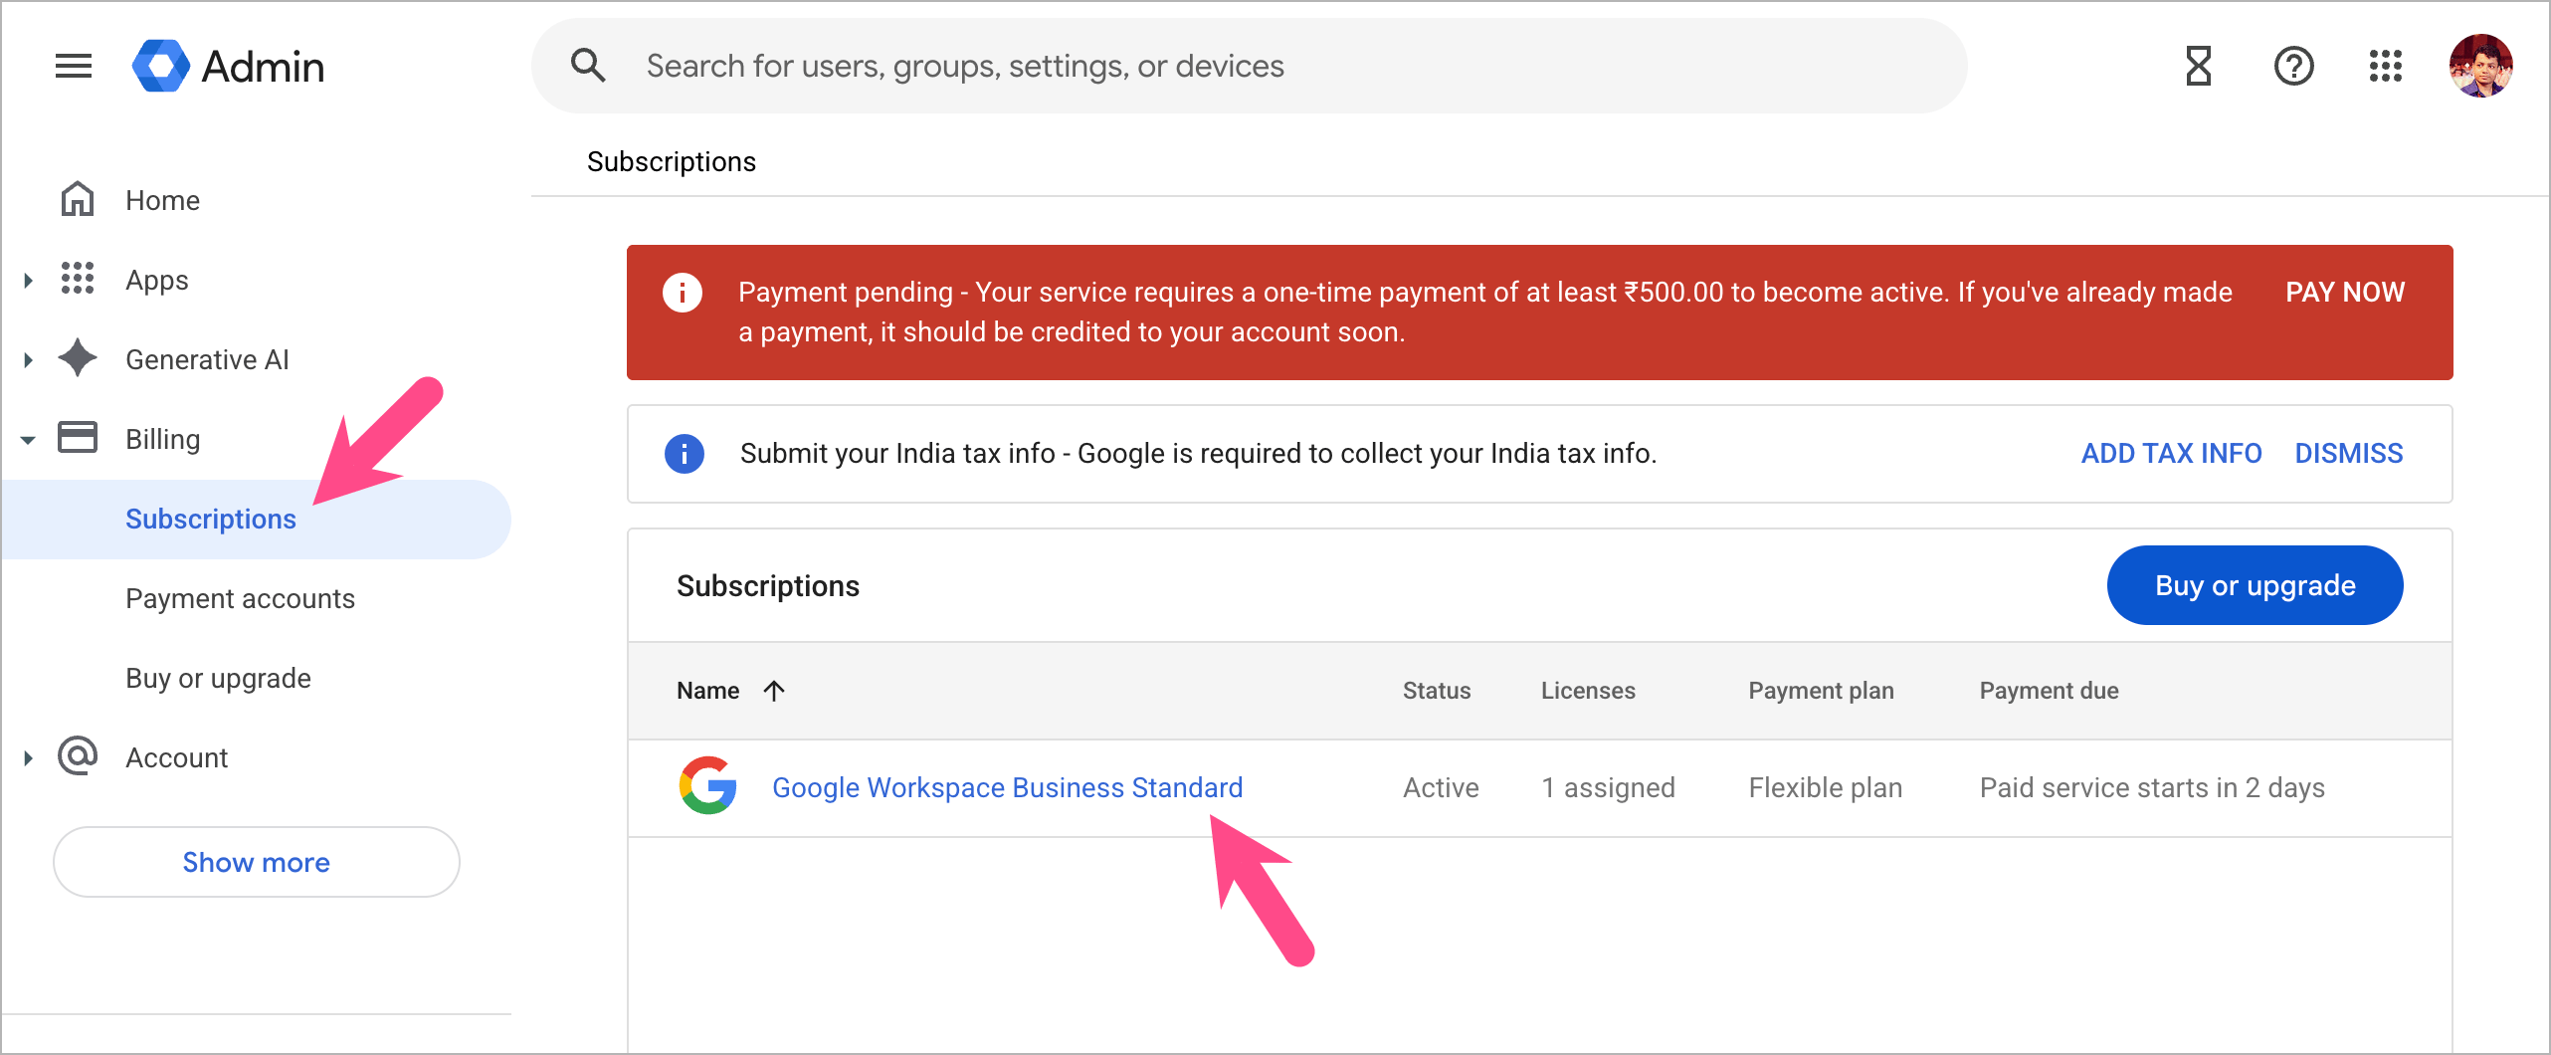Expand the Account section
Viewport: 2551px width, 1055px height.
click(28, 757)
